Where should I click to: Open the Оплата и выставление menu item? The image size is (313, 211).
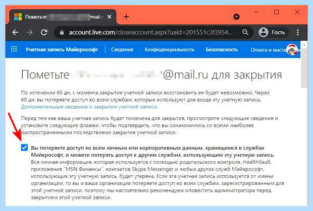[x=269, y=50]
